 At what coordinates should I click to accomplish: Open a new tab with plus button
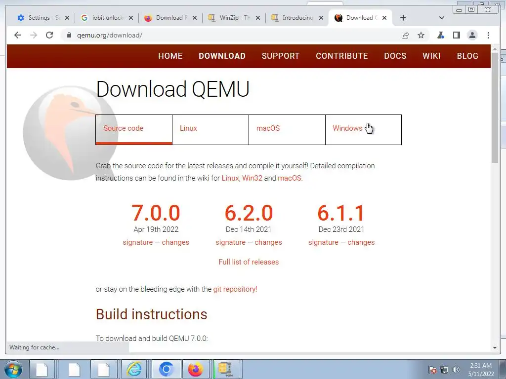click(403, 18)
